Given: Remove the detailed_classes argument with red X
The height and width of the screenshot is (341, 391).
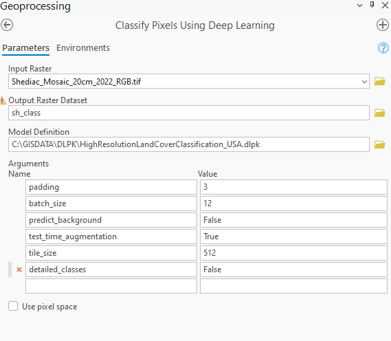Looking at the screenshot, I should pyautogui.click(x=19, y=269).
